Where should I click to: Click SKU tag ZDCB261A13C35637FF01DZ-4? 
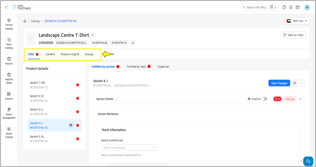(x=71, y=43)
